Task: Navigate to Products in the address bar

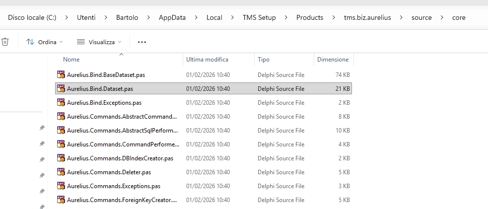Action: [309, 17]
